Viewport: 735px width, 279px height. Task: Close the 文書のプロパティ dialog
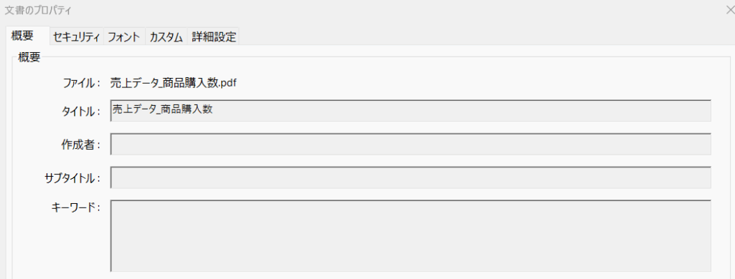tap(729, 10)
